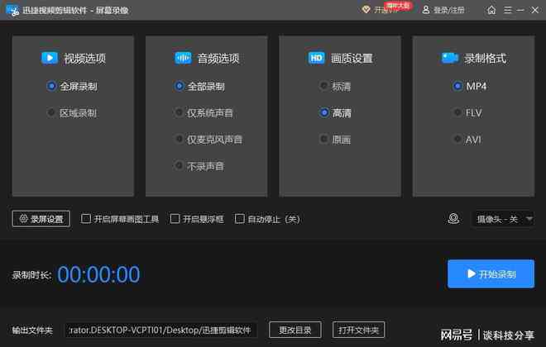Click the 音频选项 waveform icon

point(183,58)
